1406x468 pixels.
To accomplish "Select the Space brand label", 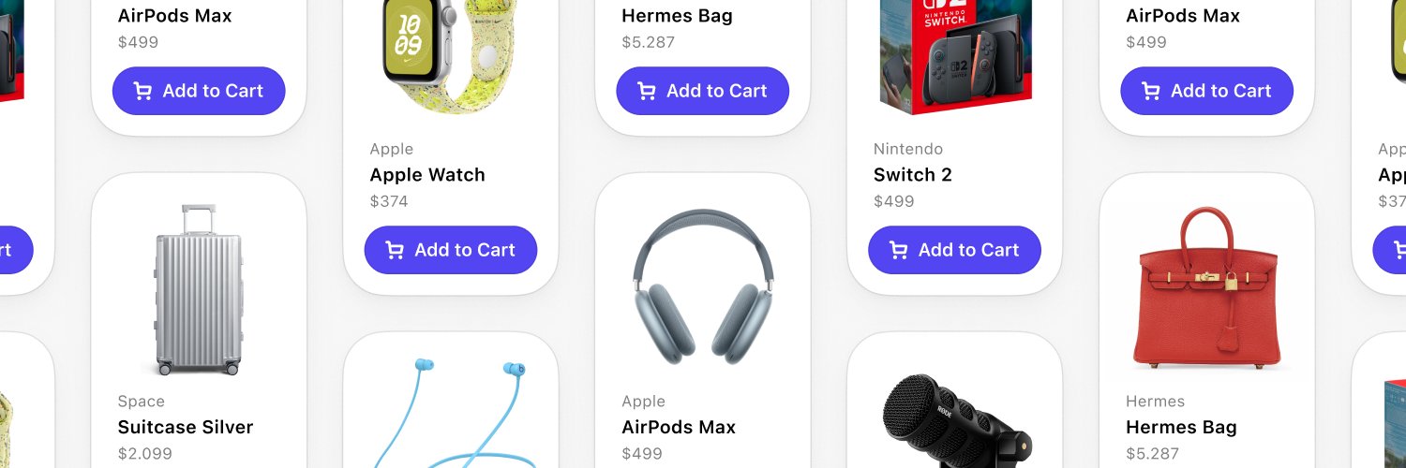I will [x=141, y=402].
